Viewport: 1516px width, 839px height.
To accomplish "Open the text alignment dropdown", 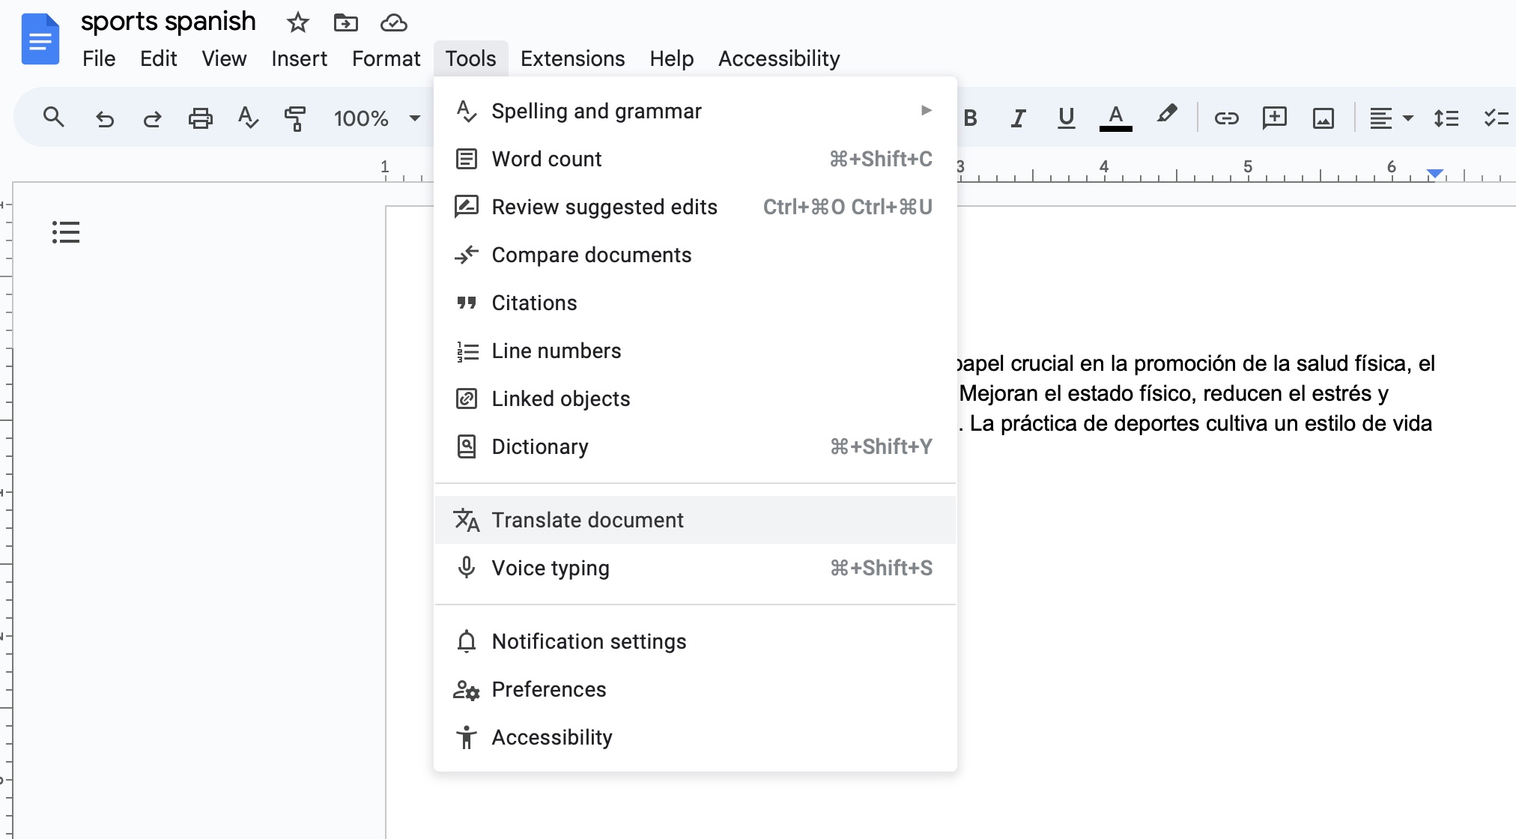I will [1391, 118].
